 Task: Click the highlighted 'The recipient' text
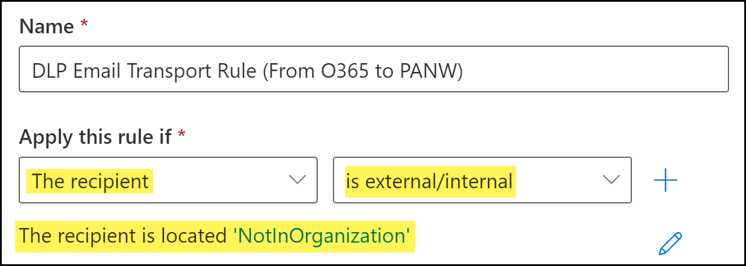click(90, 181)
